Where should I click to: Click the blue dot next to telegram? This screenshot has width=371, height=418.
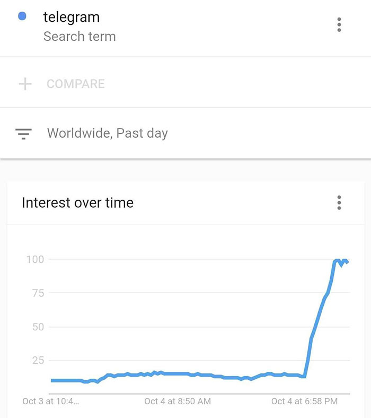(22, 16)
